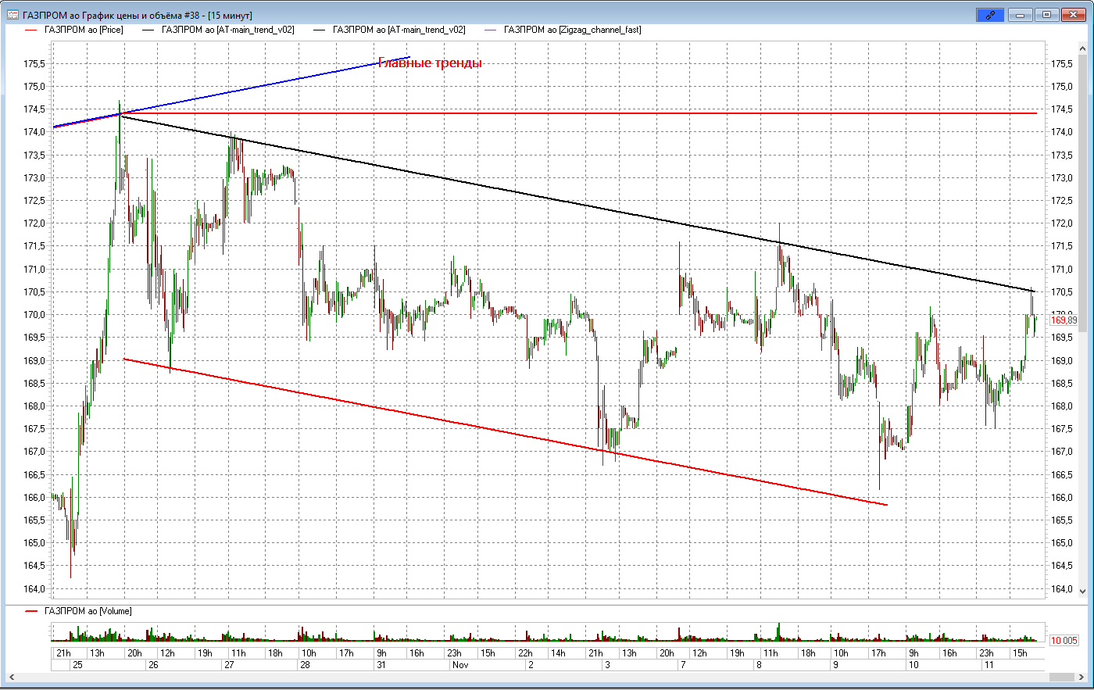
Task: Minimize the GAZPROM chart window
Action: pyautogui.click(x=1021, y=15)
